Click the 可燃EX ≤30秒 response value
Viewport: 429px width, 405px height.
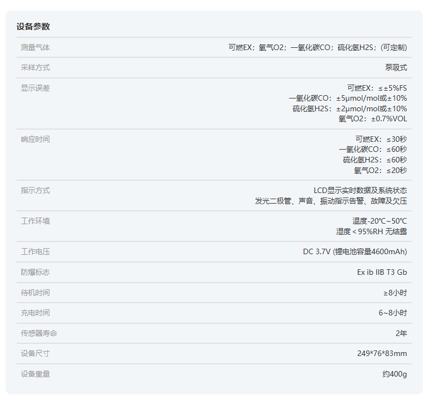[381, 139]
